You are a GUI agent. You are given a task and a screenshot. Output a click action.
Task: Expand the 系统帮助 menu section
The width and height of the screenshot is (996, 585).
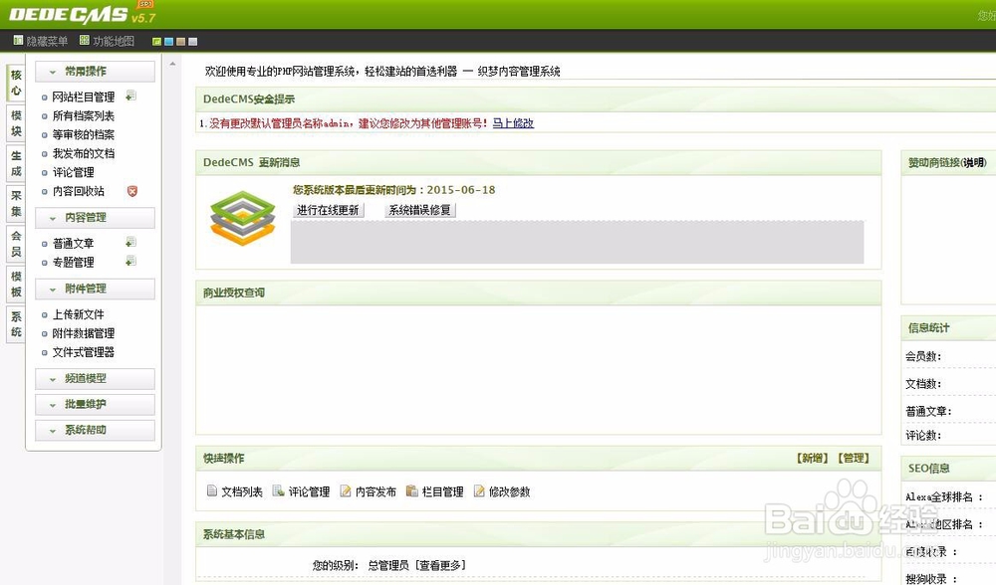(x=95, y=430)
